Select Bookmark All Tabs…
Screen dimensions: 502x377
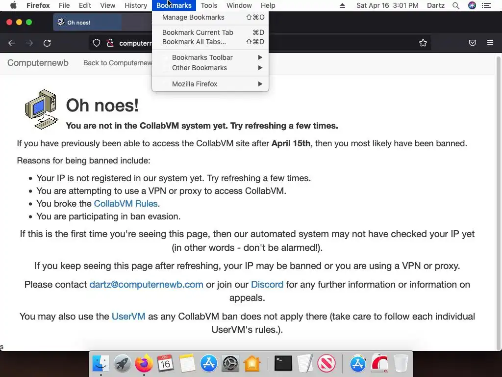tap(210, 42)
